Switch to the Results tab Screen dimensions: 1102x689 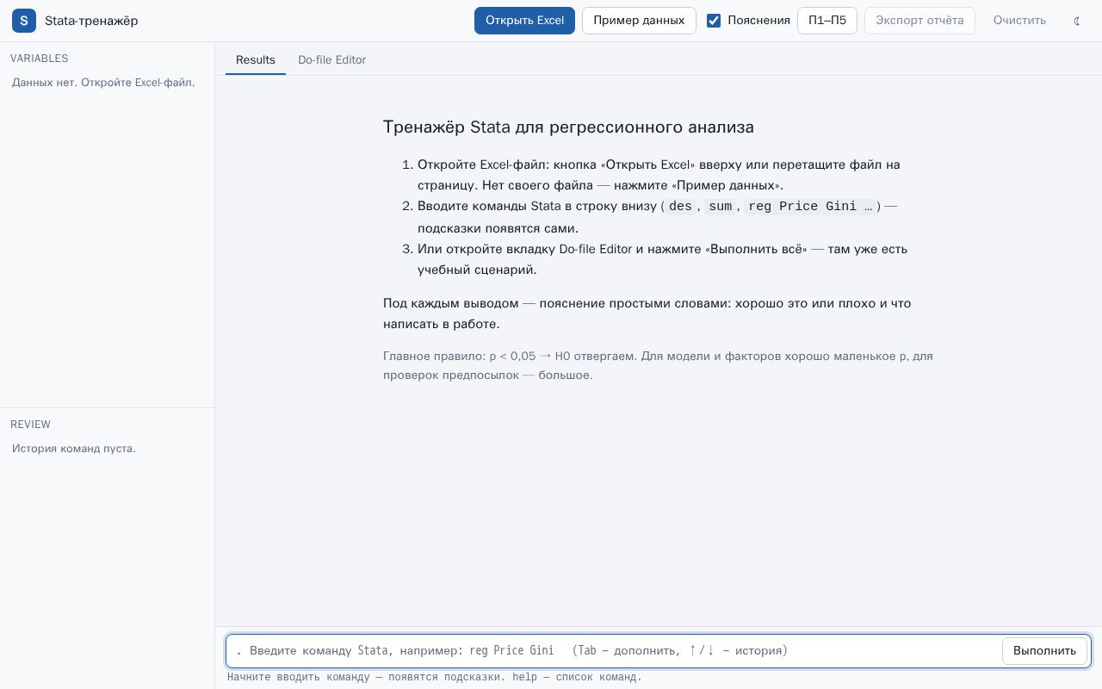[256, 59]
